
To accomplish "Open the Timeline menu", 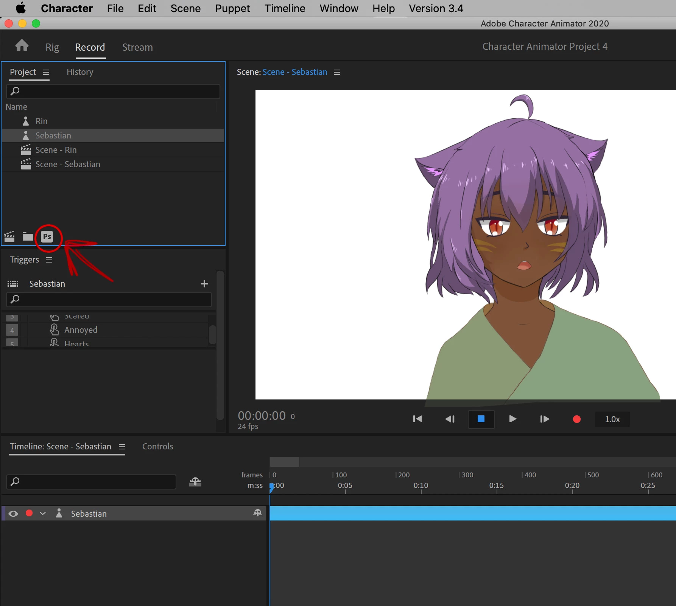I will [285, 8].
